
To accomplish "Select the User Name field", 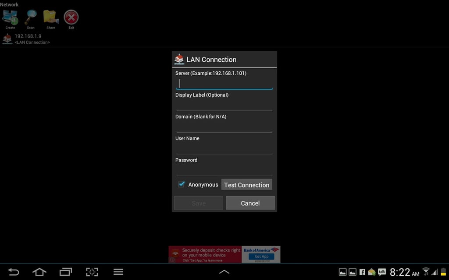I will coord(224,149).
